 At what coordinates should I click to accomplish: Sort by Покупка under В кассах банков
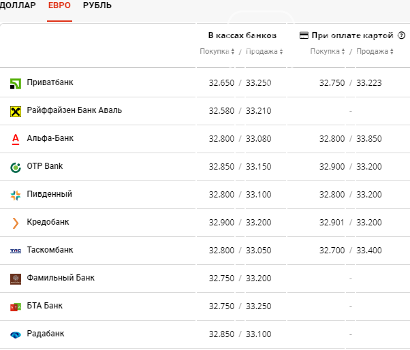pyautogui.click(x=217, y=51)
